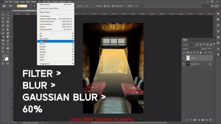Screen dimensions: 221x124
Task: Select the Eyedropper tool
Action: click(3, 25)
